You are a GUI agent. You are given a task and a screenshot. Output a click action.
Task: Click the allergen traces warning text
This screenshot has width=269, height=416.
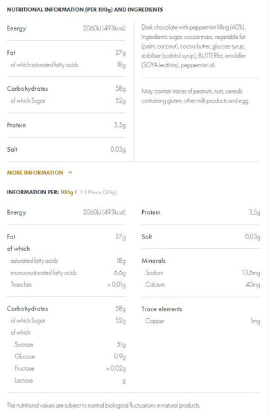[196, 96]
